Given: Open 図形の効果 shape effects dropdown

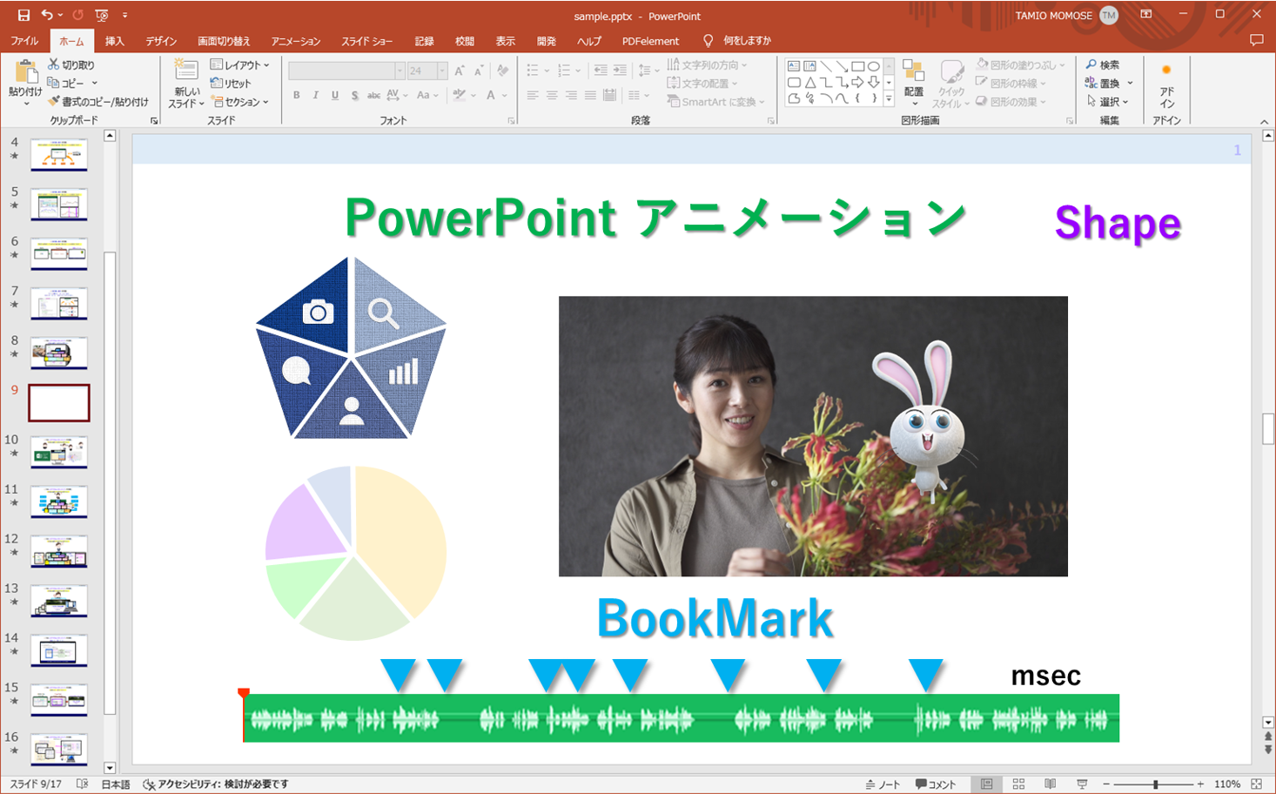Looking at the screenshot, I should click(1011, 102).
